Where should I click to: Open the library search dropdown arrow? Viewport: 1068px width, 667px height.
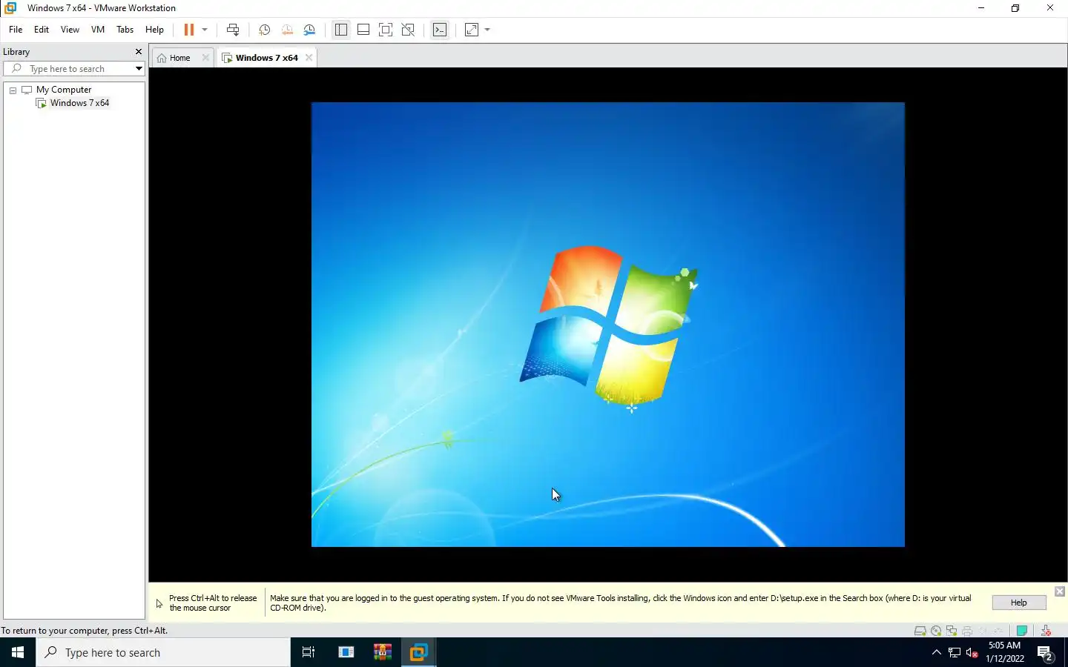click(139, 69)
